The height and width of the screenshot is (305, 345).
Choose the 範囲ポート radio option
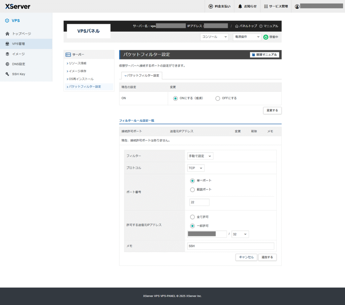pos(192,190)
